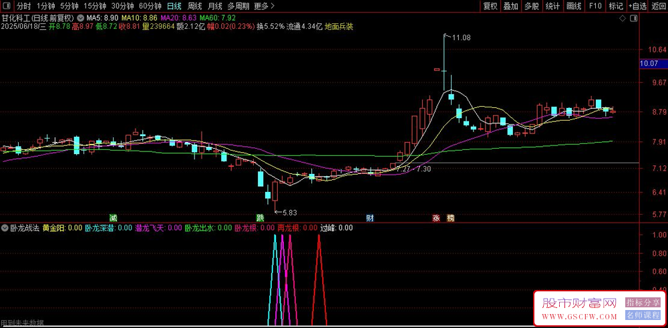Click the 用到未来数据 notice text
This screenshot has height=328, width=668.
point(22,323)
